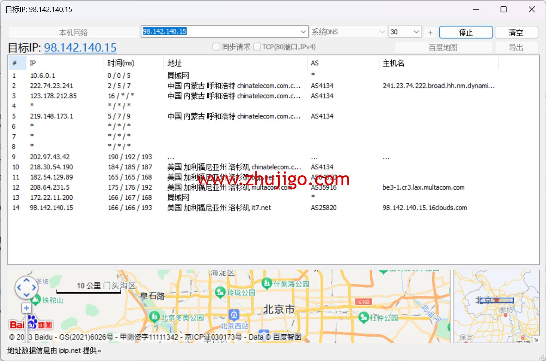Click the 什刹海公园 park marker
546x361 pixels.
click(x=267, y=284)
